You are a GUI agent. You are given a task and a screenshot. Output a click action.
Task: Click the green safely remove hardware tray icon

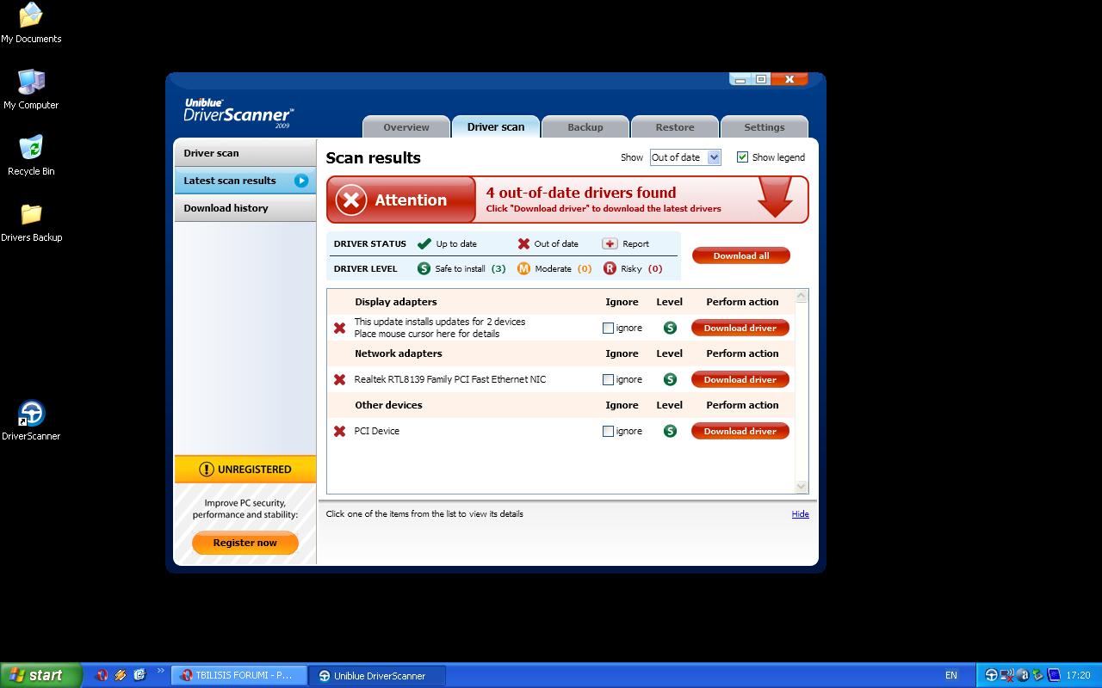click(x=1037, y=675)
